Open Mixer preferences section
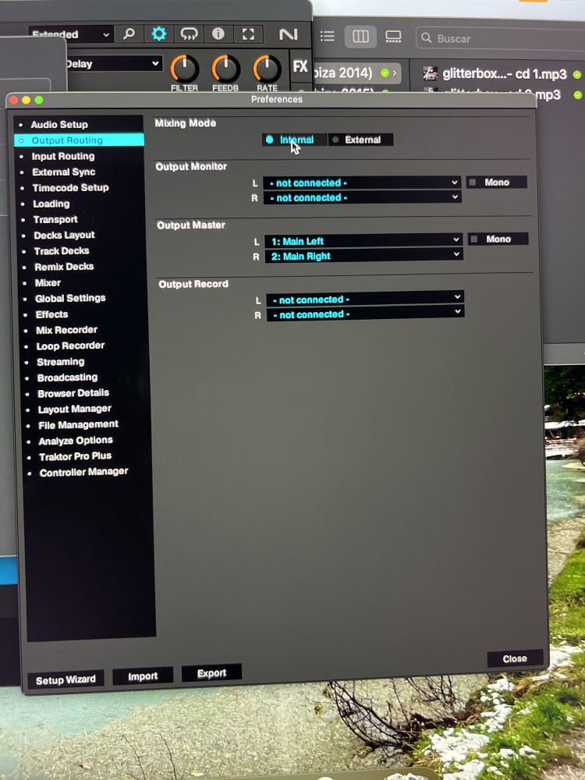Viewport: 585px width, 780px height. coord(48,282)
